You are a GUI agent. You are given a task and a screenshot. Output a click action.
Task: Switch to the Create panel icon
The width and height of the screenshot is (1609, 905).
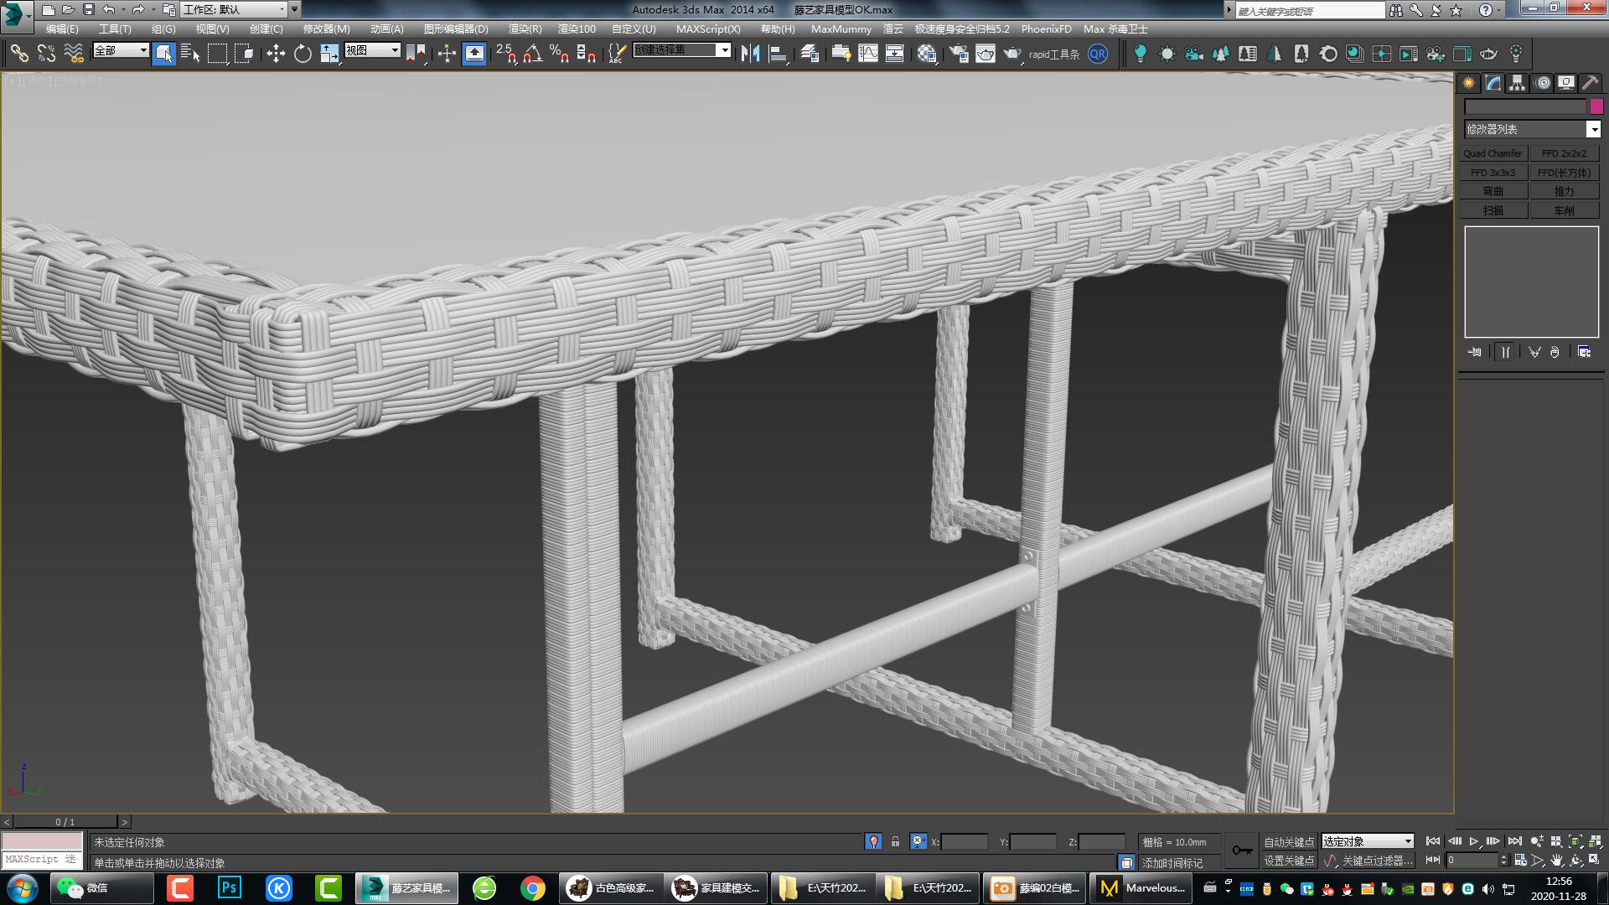(x=1468, y=82)
